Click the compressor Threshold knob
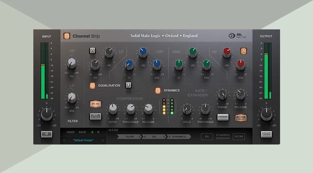The height and width of the screenshot is (173, 313). [x=131, y=109]
